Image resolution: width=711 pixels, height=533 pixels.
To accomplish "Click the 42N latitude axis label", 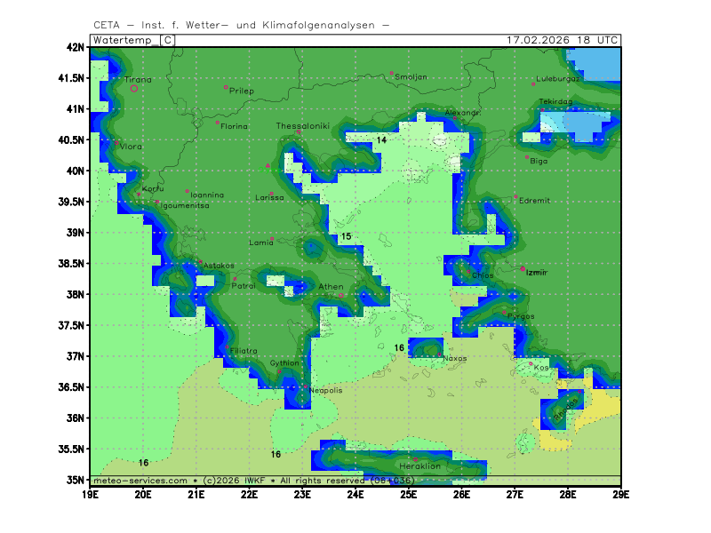I will (76, 47).
